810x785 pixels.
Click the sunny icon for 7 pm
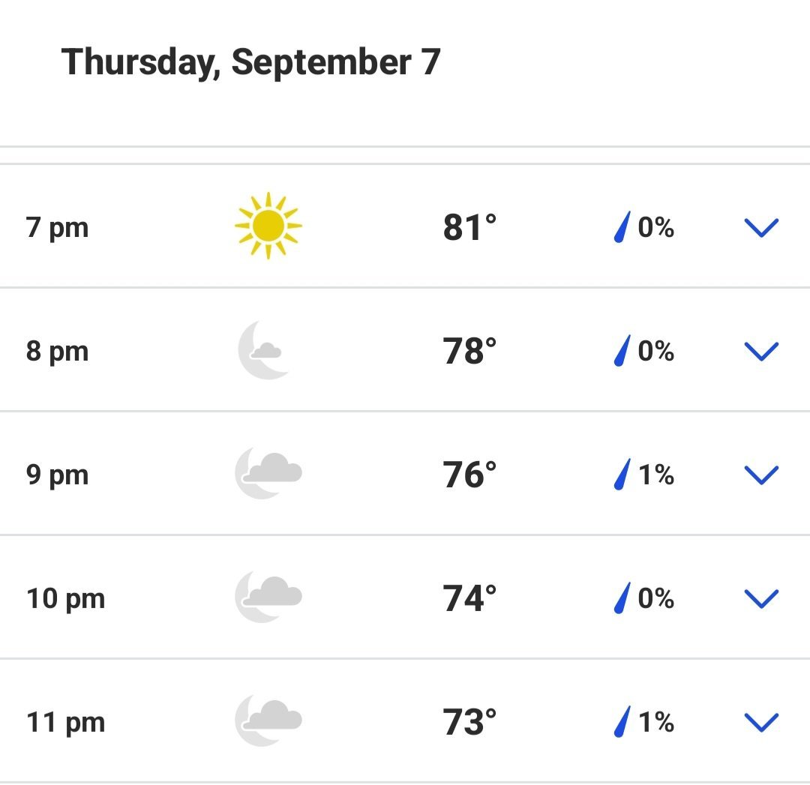(268, 226)
